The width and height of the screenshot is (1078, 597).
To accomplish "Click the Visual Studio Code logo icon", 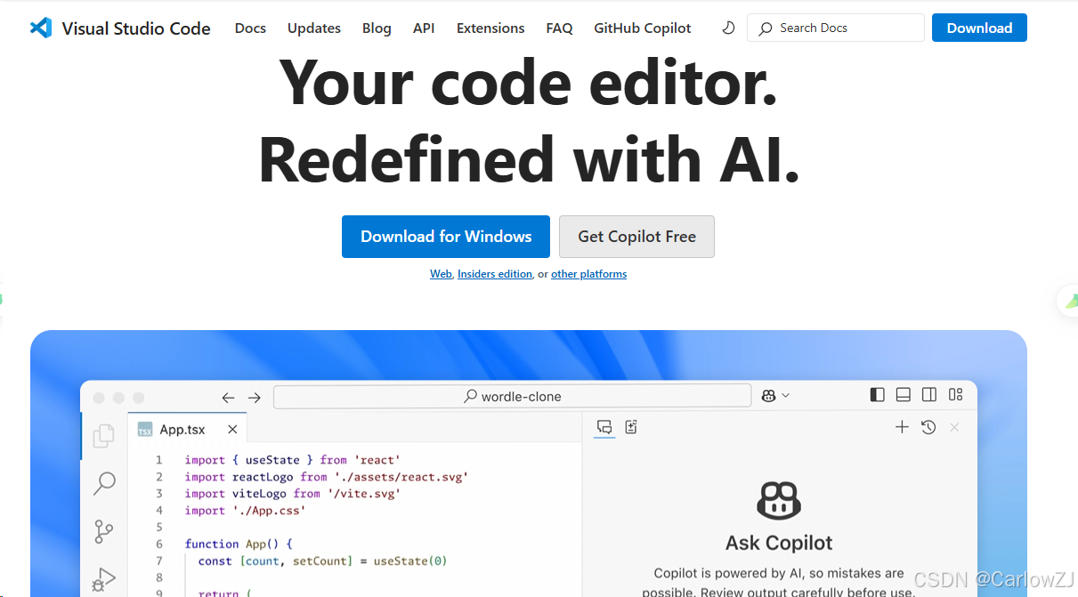I will click(41, 28).
